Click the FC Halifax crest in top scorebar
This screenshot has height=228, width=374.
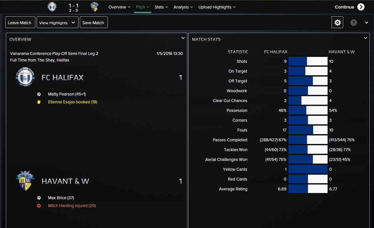tap(52, 7)
